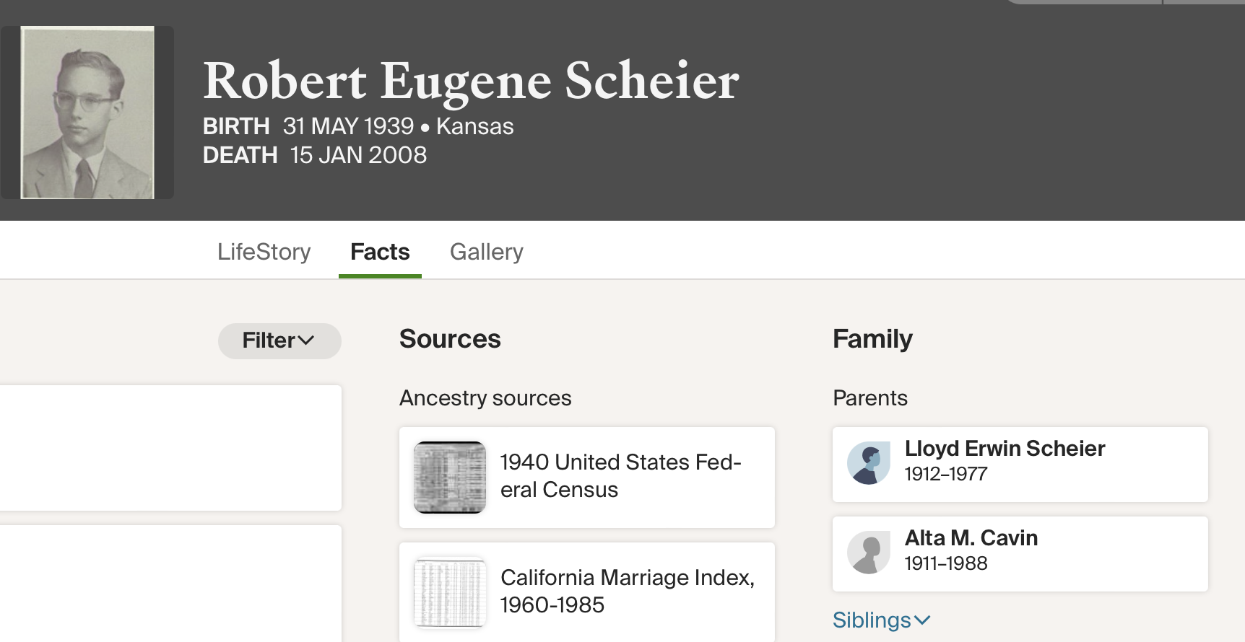Open the 1940 census record thumbnail
The height and width of the screenshot is (642, 1245).
pos(450,478)
